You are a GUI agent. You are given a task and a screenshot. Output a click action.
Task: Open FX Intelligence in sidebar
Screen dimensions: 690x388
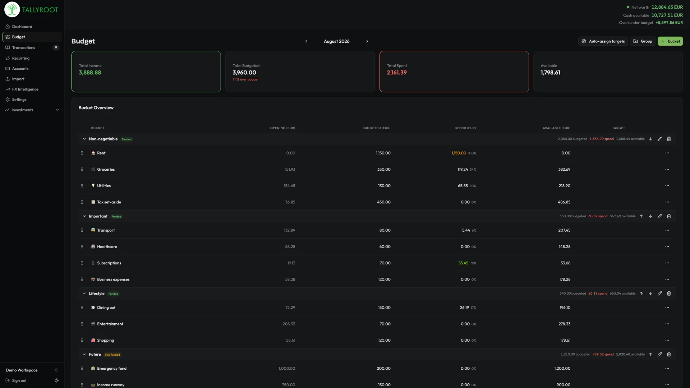tap(32, 89)
